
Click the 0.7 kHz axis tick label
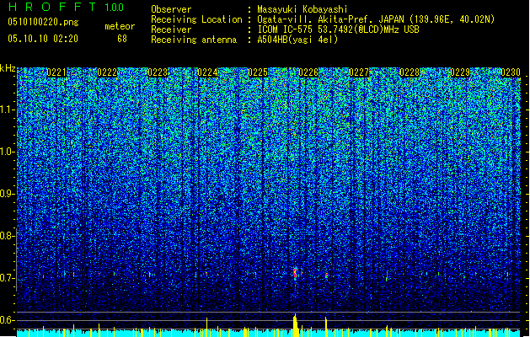click(7, 278)
